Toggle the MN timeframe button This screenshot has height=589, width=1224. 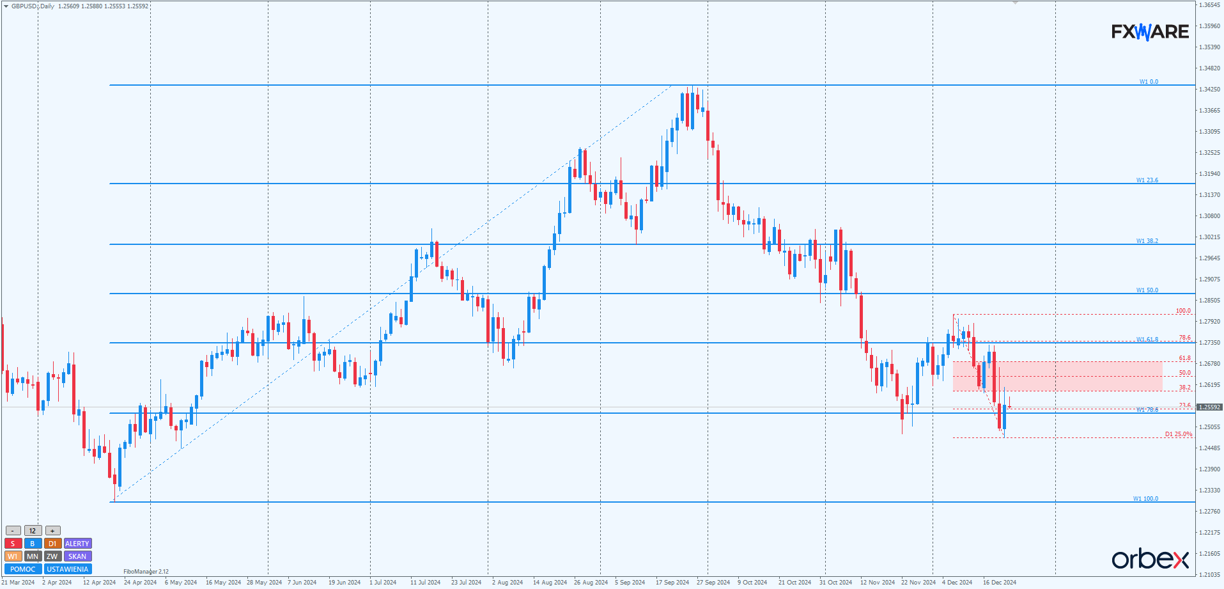pos(33,556)
